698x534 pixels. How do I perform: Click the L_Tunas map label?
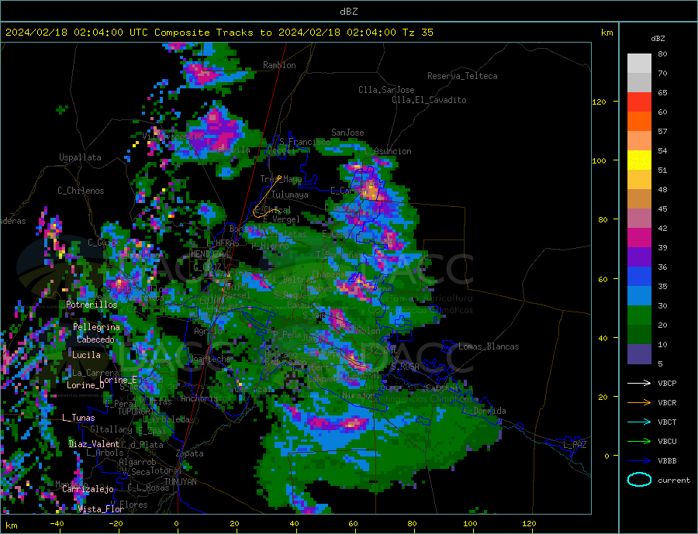78,418
